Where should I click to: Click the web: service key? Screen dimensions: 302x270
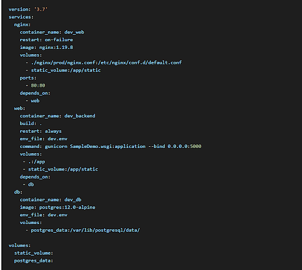pyautogui.click(x=19, y=108)
